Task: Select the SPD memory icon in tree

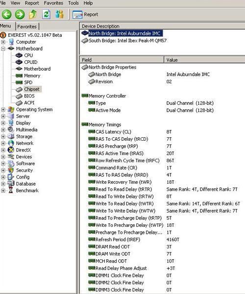Action: (19, 82)
